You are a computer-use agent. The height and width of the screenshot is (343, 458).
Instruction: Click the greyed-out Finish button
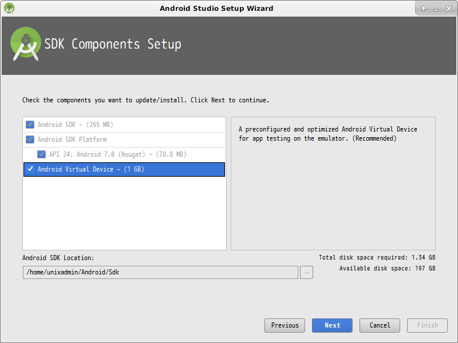click(427, 325)
